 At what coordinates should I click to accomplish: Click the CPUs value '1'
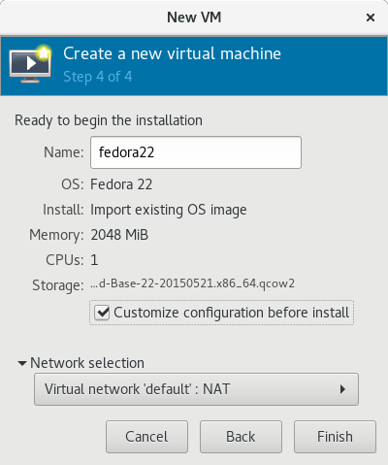(94, 260)
